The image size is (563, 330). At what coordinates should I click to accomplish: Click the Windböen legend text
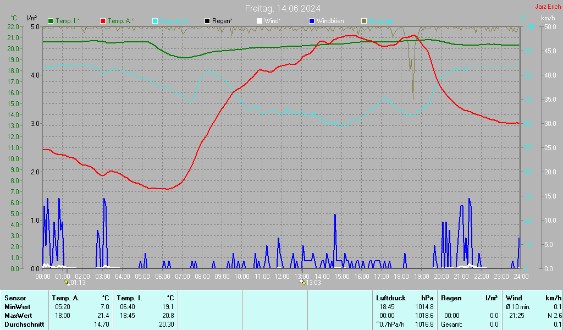(x=330, y=21)
